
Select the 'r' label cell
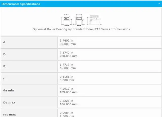29,78
